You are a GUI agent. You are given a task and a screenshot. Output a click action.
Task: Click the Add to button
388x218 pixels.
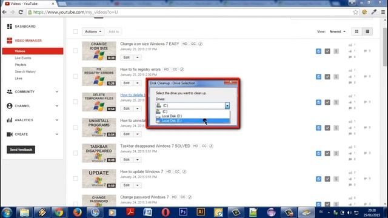[113, 31]
